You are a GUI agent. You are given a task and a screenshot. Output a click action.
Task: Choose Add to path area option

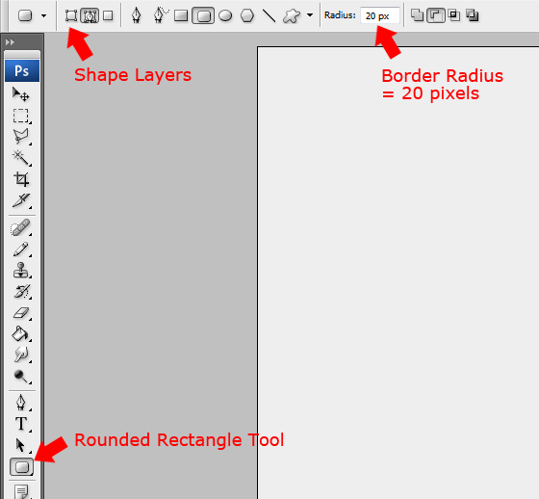(x=418, y=15)
